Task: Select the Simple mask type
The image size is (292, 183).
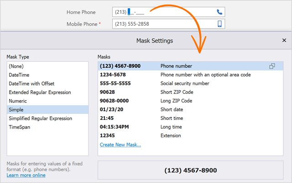Action: [x=16, y=110]
